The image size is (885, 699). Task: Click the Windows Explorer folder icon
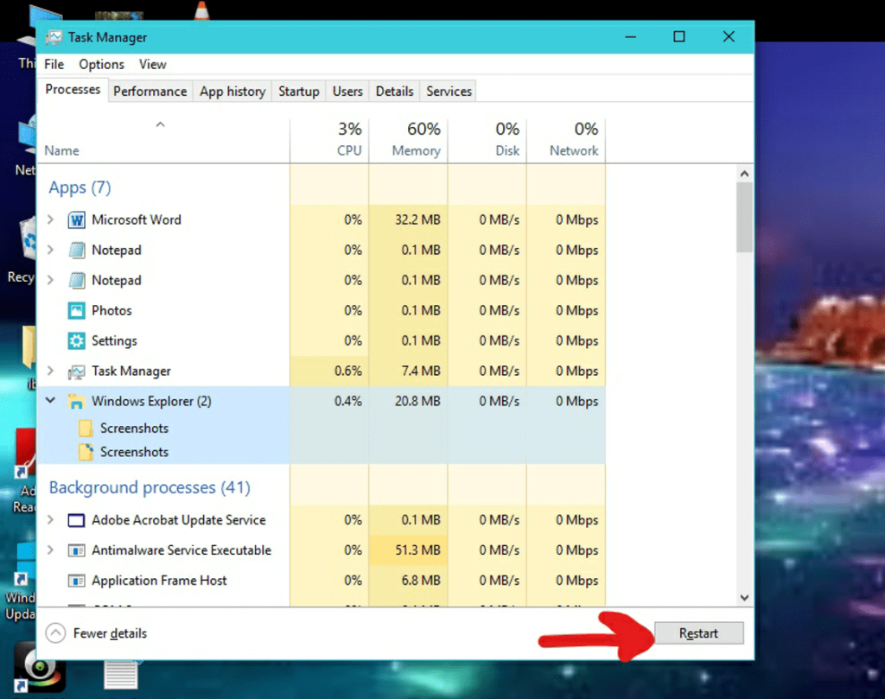(76, 401)
